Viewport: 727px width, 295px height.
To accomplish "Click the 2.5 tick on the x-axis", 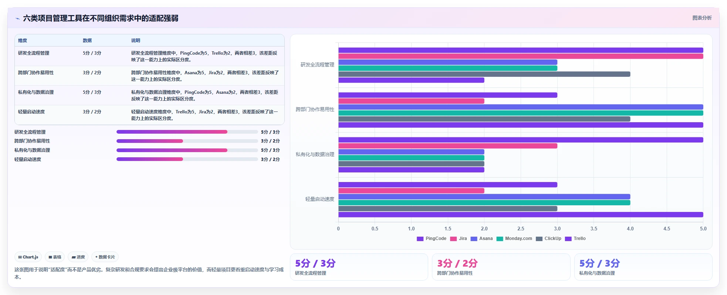I will 521,229.
